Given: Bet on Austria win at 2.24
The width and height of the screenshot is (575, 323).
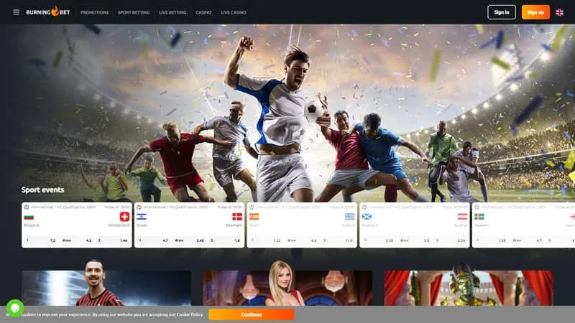Looking at the screenshot, I should pyautogui.click(x=450, y=240).
